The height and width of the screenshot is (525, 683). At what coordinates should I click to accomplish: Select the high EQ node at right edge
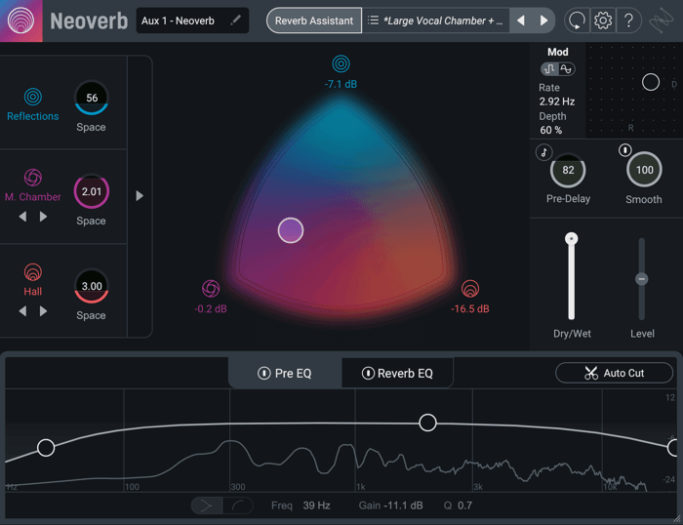tap(674, 448)
